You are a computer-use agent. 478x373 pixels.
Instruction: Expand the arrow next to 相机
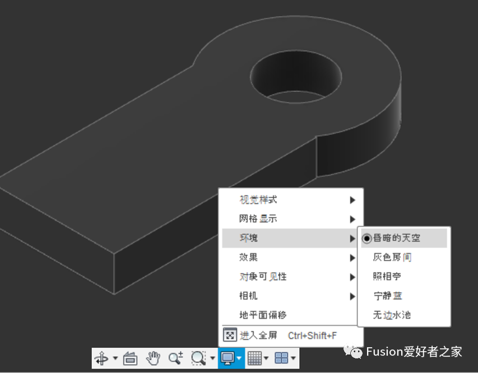pos(352,296)
